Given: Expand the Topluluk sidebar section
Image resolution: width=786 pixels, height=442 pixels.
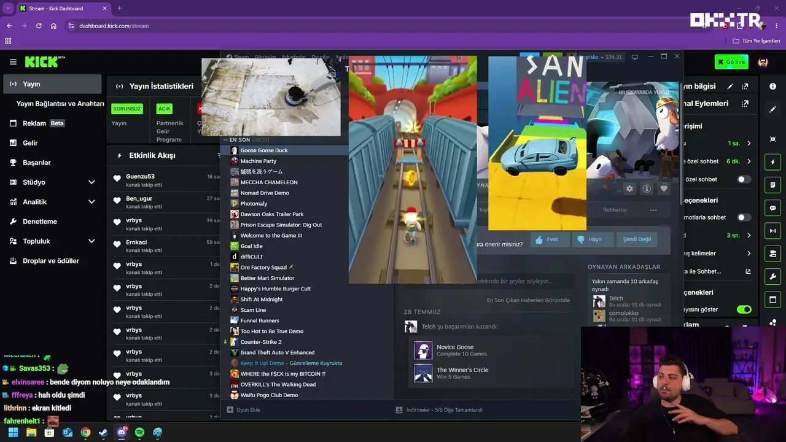Looking at the screenshot, I should [91, 241].
